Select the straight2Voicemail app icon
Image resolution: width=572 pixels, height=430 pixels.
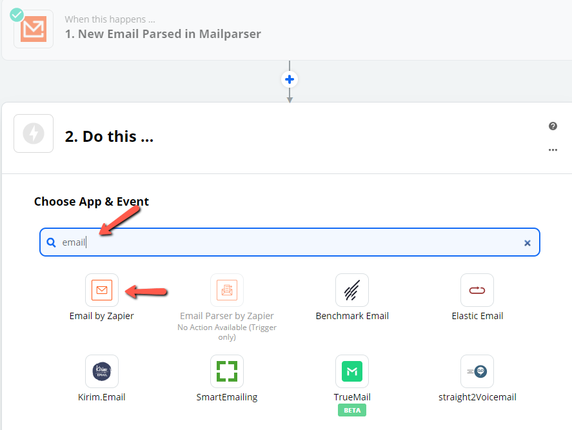coord(477,371)
